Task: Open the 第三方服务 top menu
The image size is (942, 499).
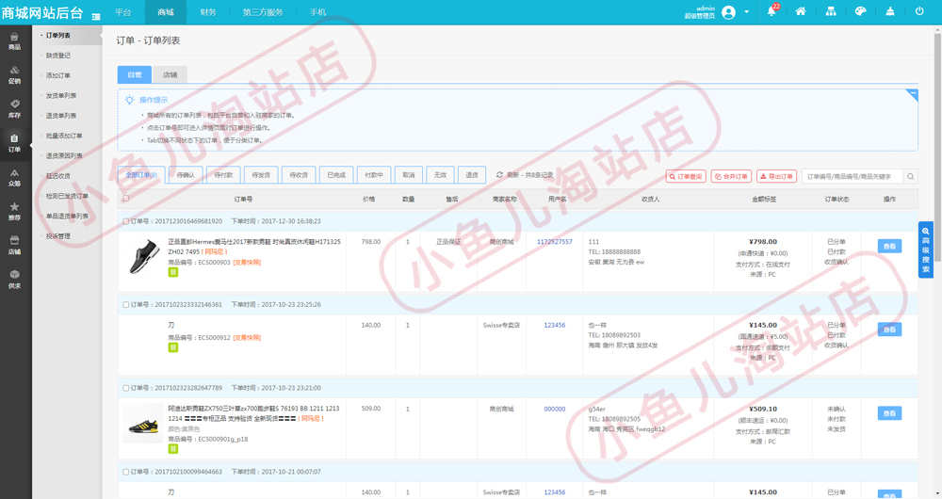Action: 263,12
